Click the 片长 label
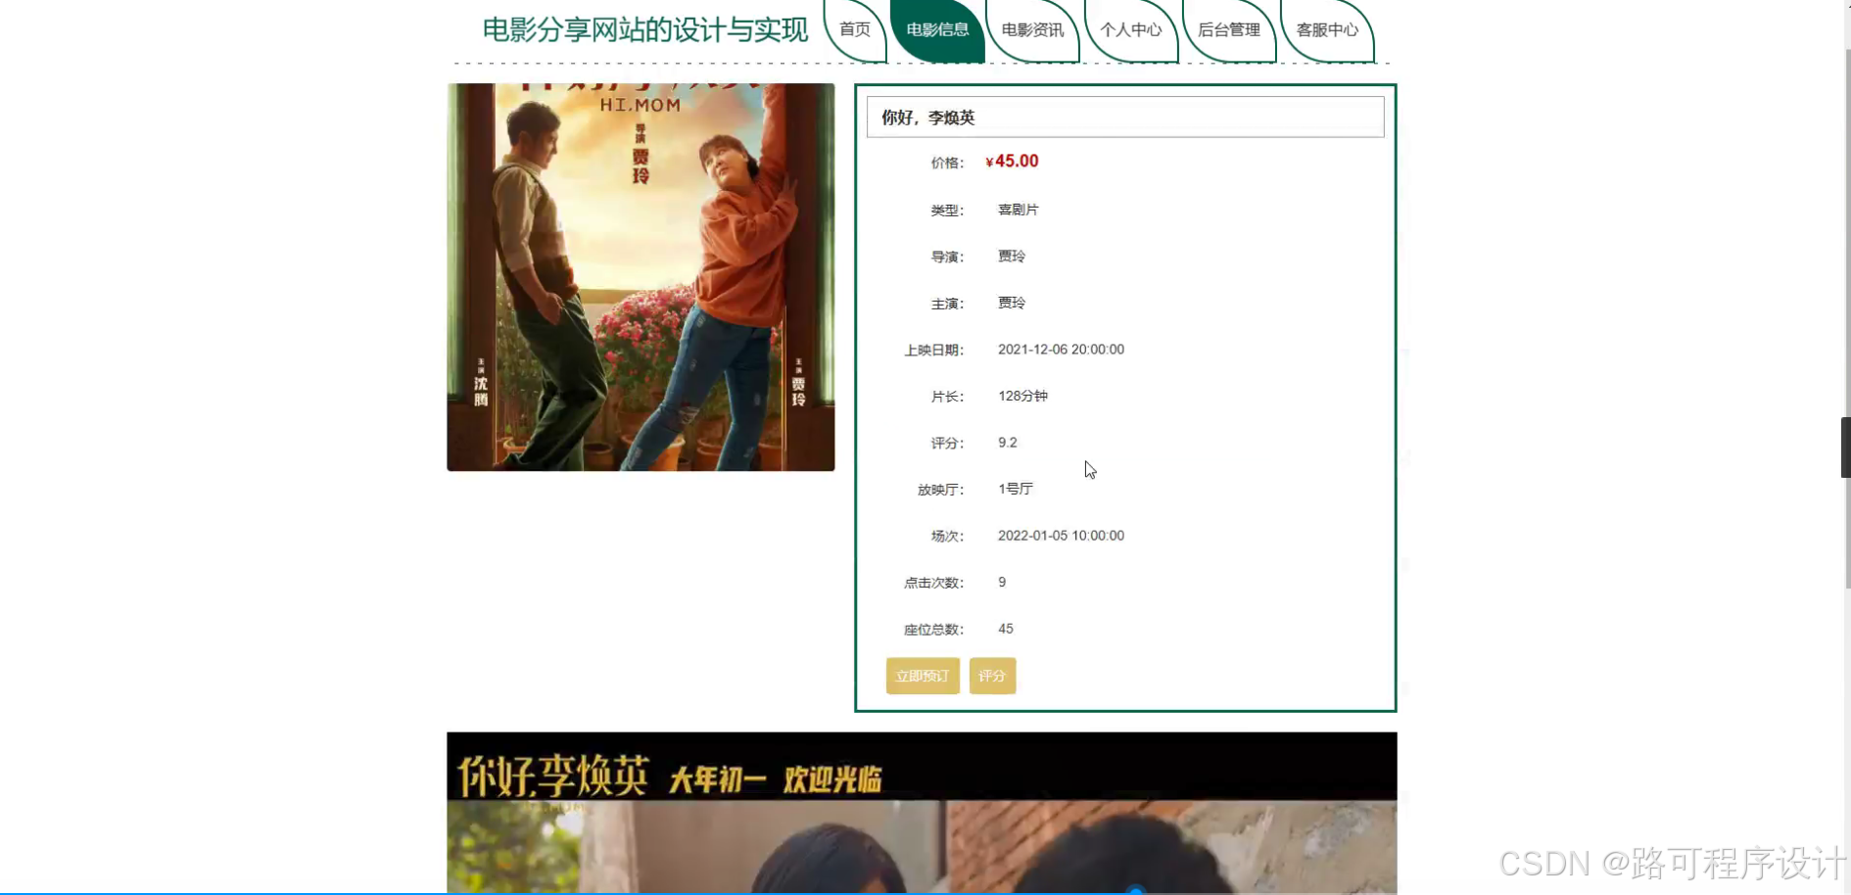Screen dimensions: 1851x895 click(947, 397)
